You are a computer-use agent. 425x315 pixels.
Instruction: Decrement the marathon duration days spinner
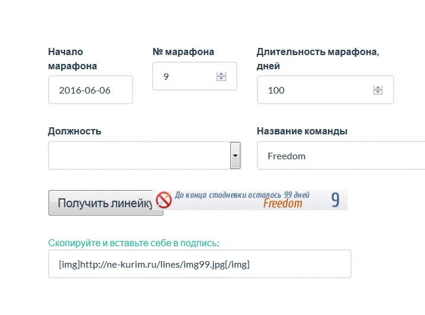378,92
